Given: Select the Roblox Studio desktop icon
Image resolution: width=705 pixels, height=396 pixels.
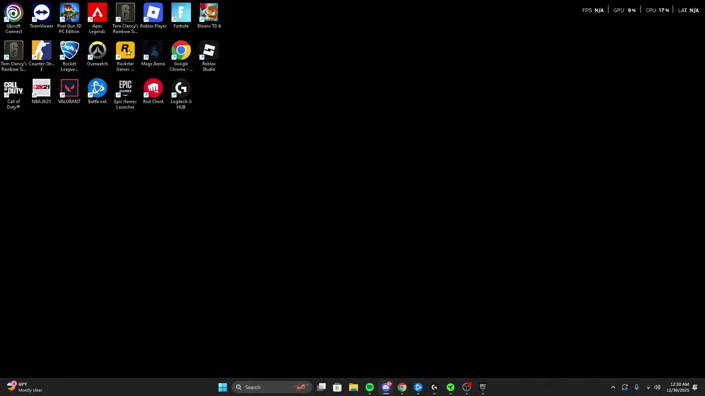Looking at the screenshot, I should click(x=209, y=56).
